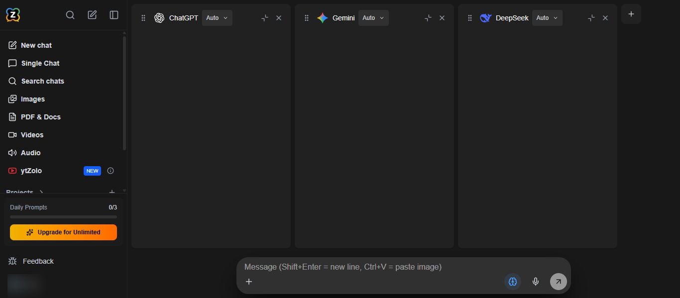Collapse sidebar using the panel icon

point(114,15)
